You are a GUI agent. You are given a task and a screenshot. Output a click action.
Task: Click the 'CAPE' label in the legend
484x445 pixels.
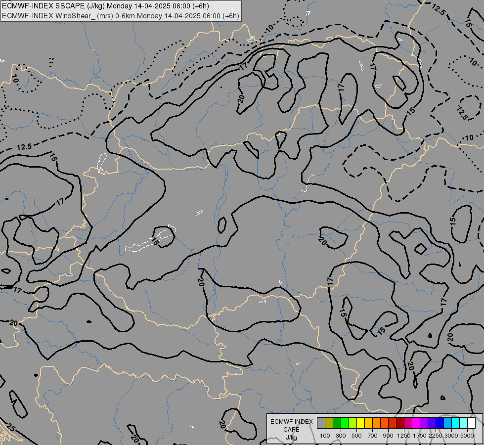pyautogui.click(x=291, y=430)
